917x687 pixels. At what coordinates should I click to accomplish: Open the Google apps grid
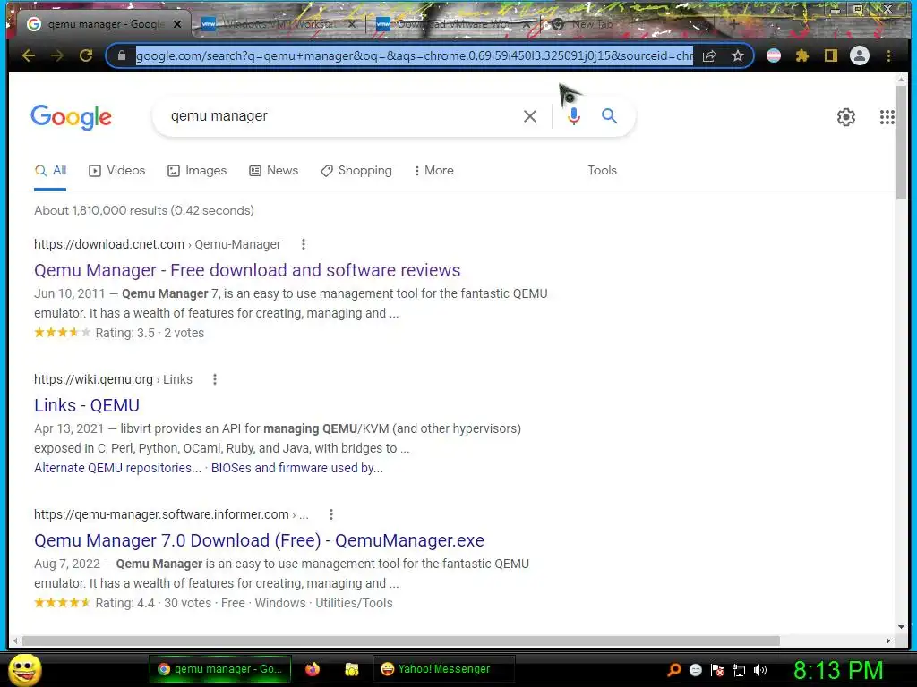point(887,117)
